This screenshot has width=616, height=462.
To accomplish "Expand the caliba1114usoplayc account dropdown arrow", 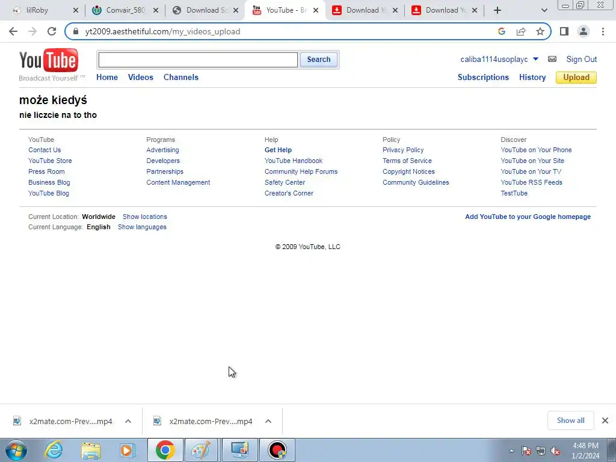I will (535, 59).
